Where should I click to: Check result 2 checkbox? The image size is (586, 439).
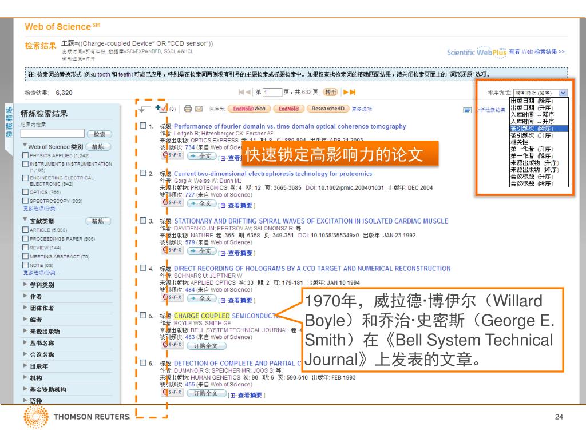[142, 173]
